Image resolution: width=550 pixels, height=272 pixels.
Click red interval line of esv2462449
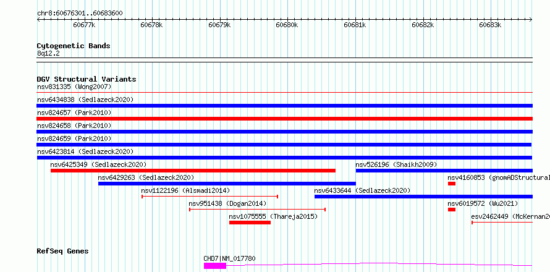point(502,223)
